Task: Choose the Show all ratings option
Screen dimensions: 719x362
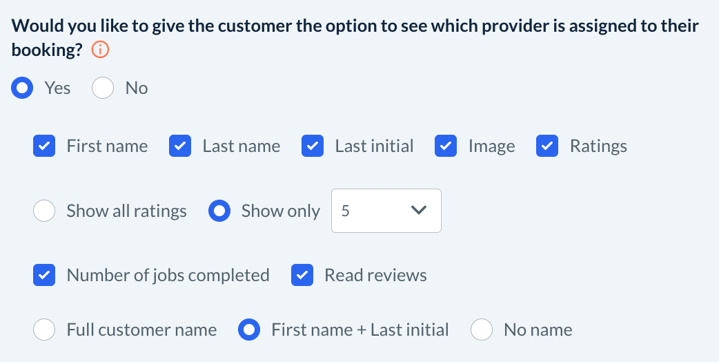Action: coord(44,211)
